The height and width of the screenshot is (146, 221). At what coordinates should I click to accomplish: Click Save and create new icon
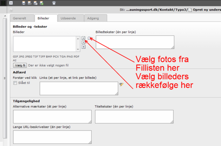(42, 3)
